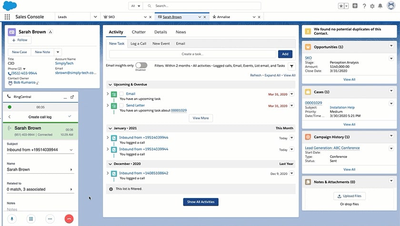Click the Show All Activities button
This screenshot has width=400, height=226.
point(201,202)
